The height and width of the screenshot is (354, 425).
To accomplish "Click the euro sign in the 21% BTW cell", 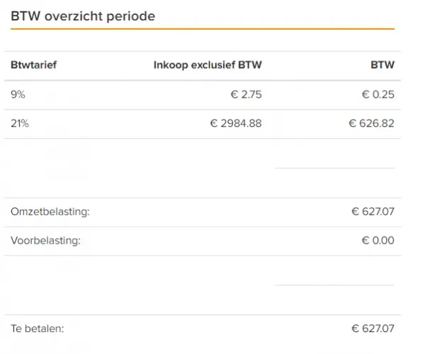I will pos(352,123).
